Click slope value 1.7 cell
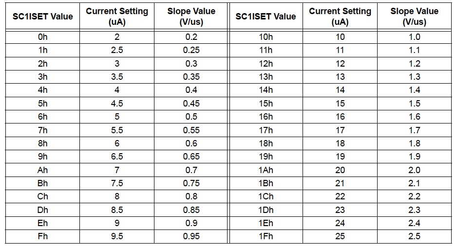 [414, 130]
